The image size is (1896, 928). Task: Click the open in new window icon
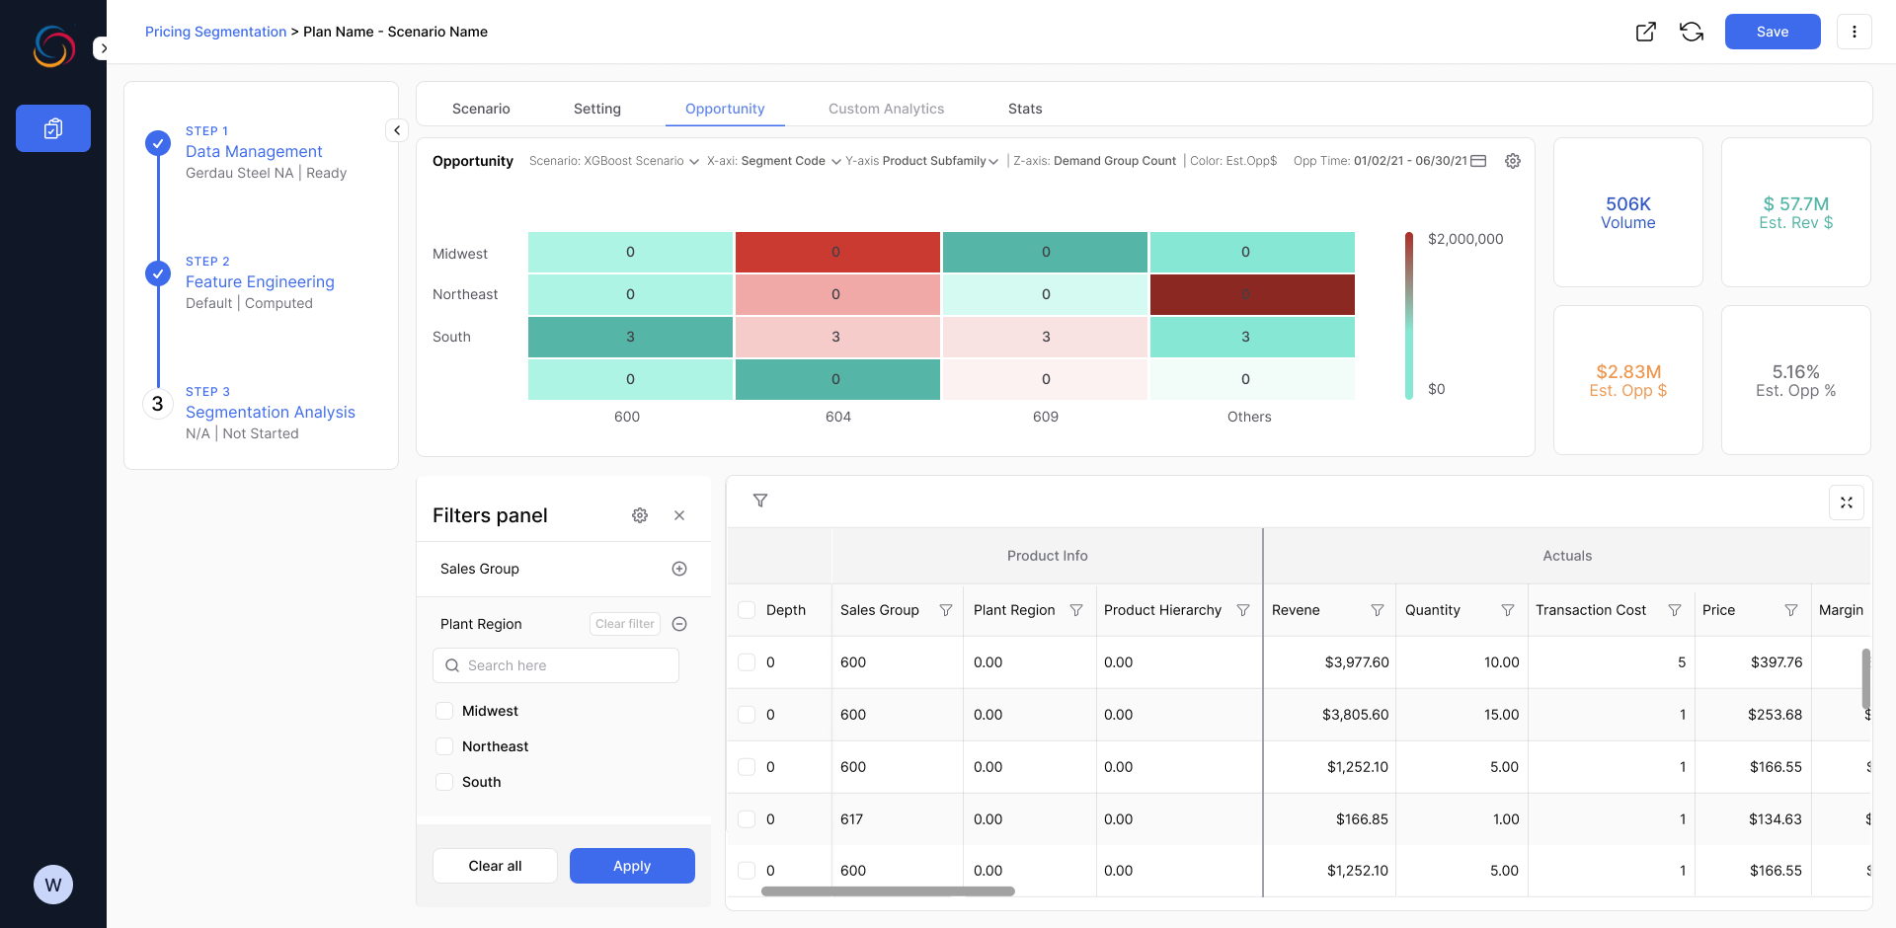coord(1645,32)
